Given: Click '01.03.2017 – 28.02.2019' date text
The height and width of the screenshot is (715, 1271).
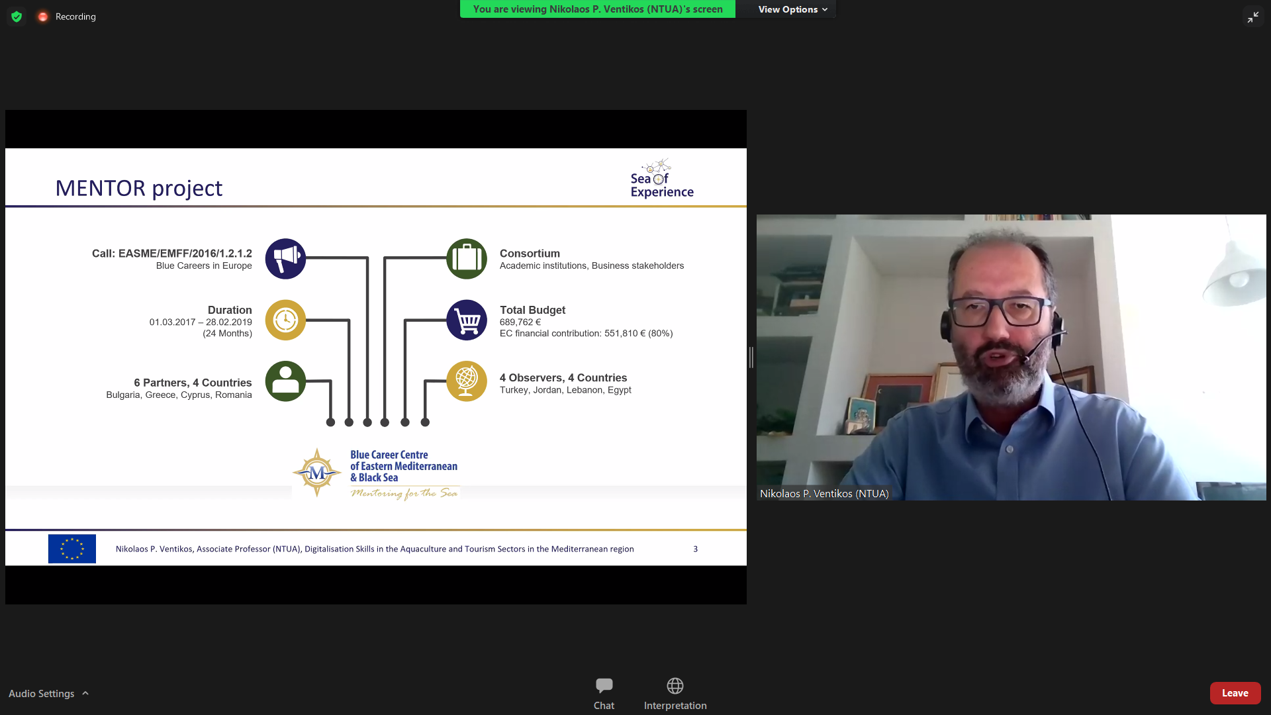Looking at the screenshot, I should (x=201, y=322).
